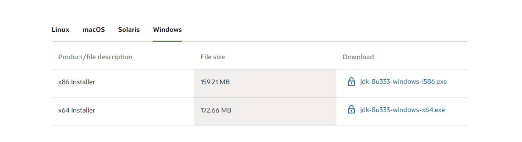Click the grey tab bar line right of Windows
Screen dimensions: 522x142
click(x=325, y=41)
